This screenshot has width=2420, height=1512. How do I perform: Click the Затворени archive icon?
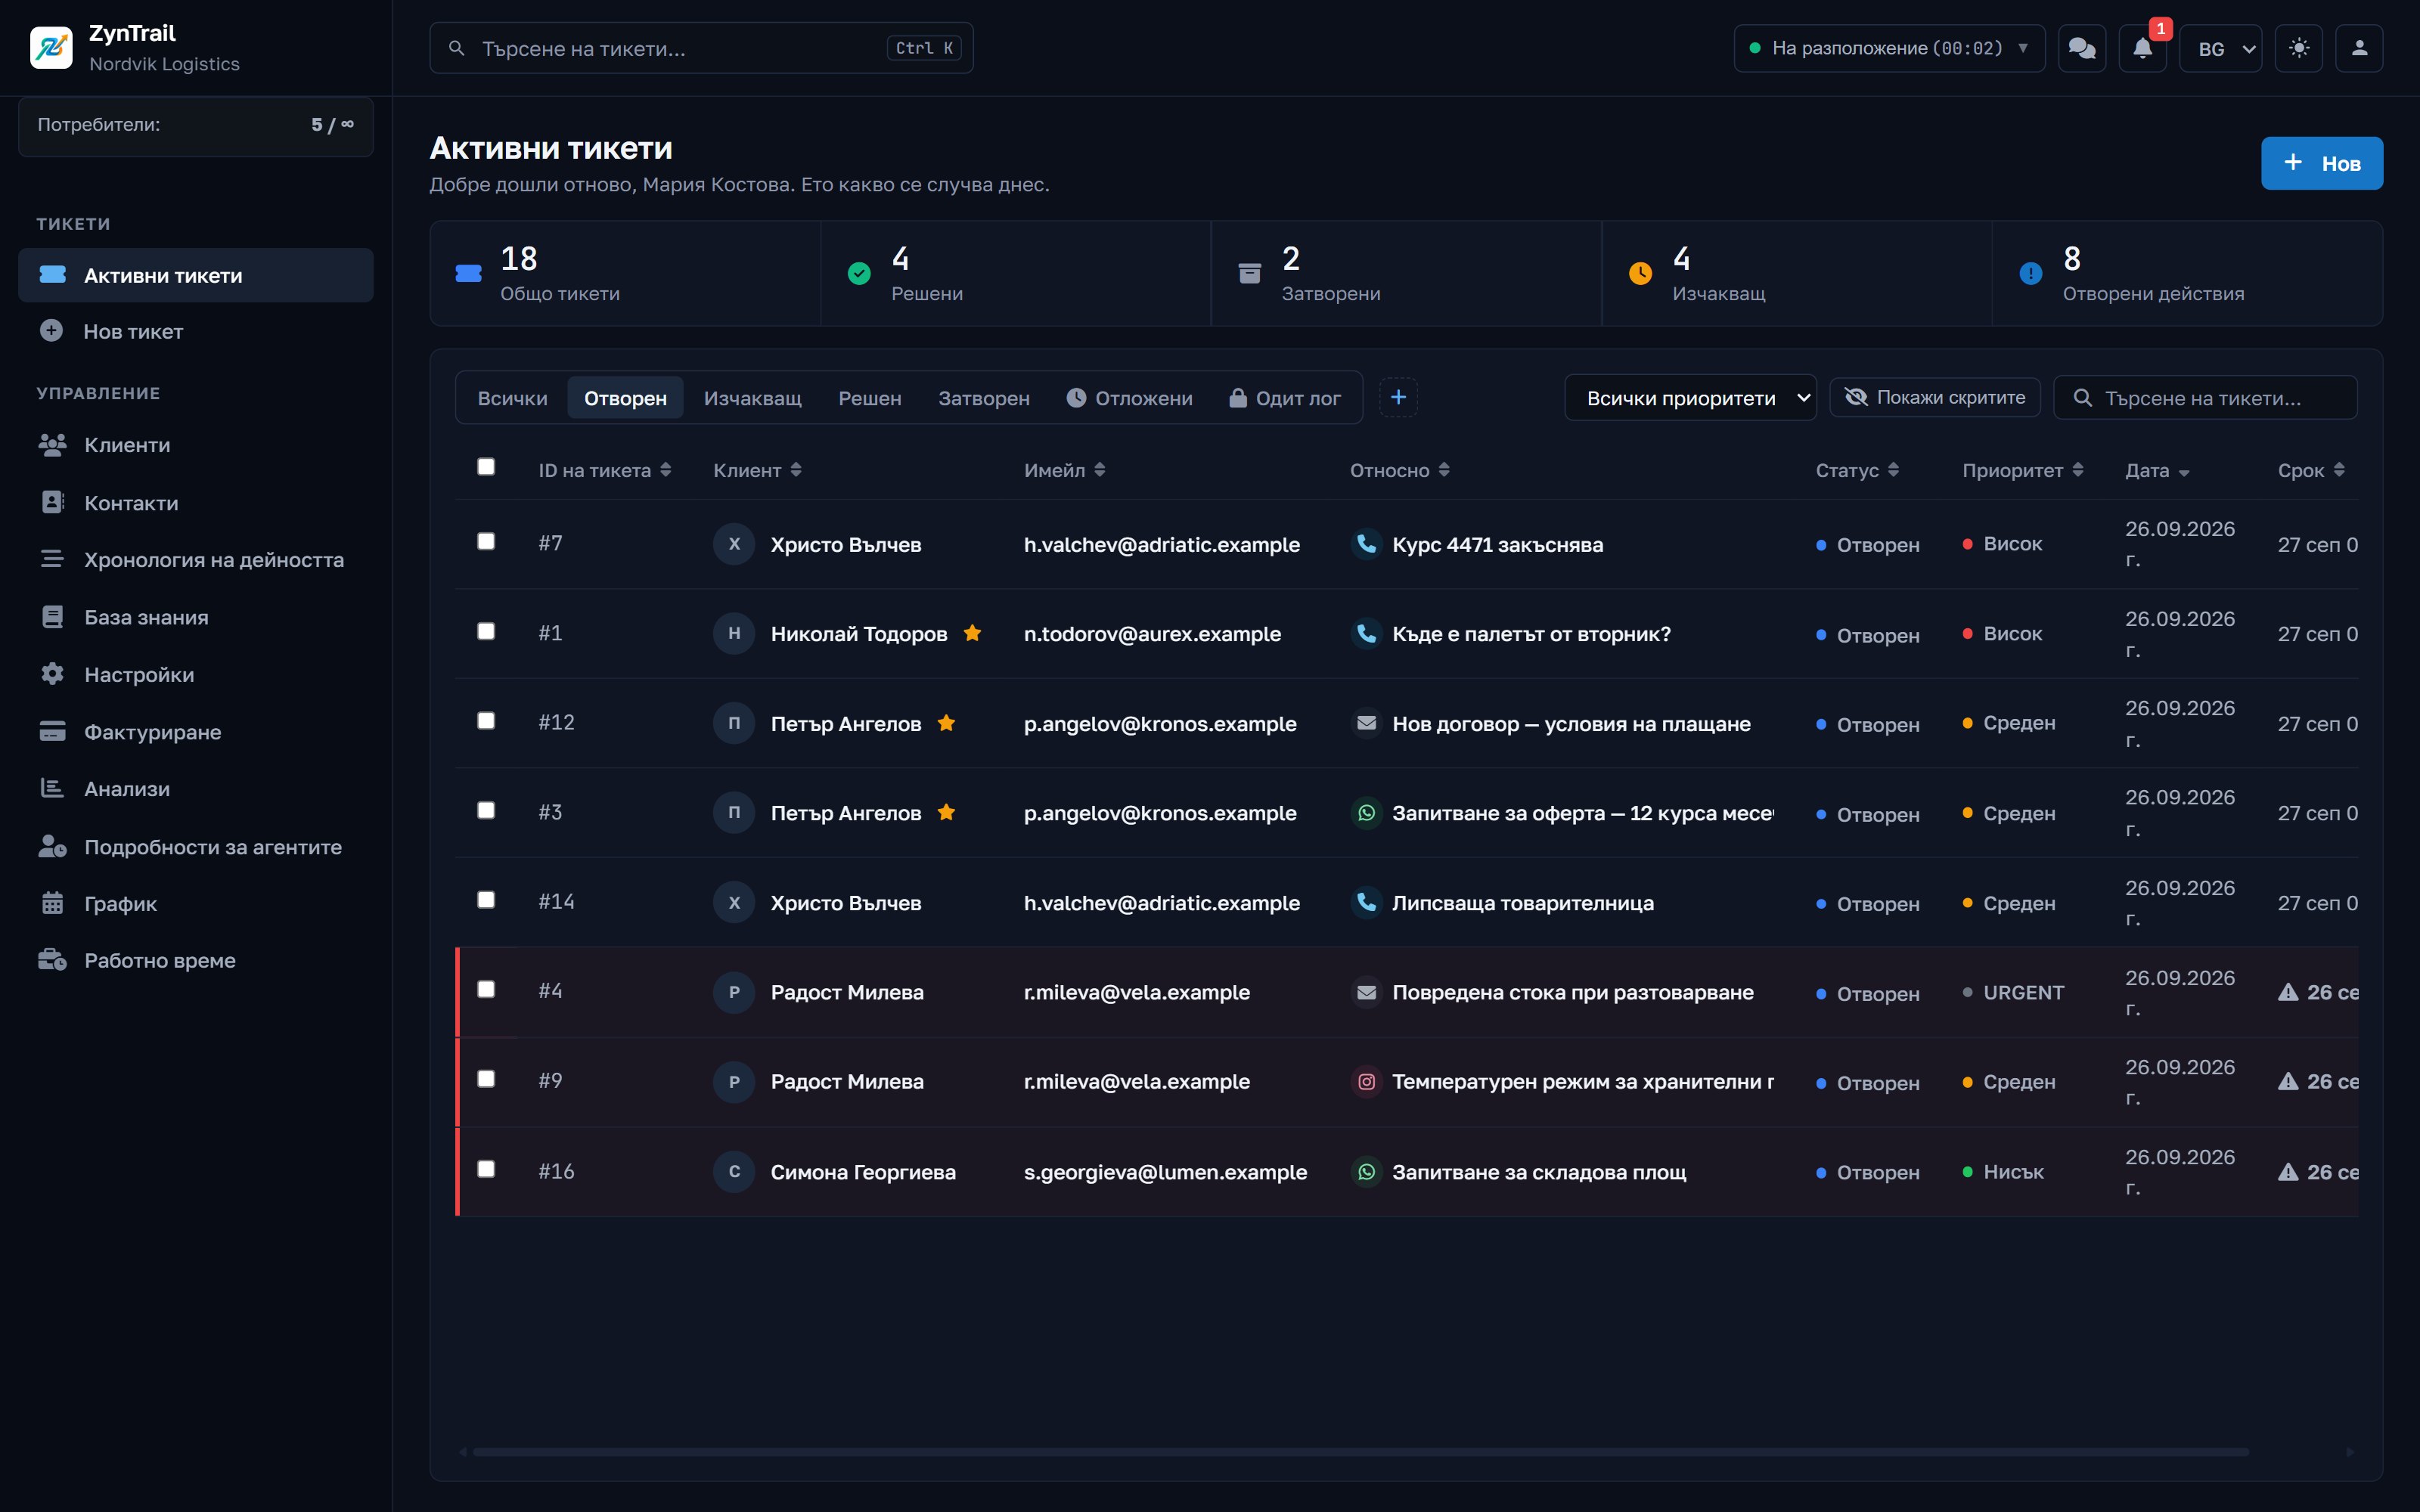point(1249,273)
